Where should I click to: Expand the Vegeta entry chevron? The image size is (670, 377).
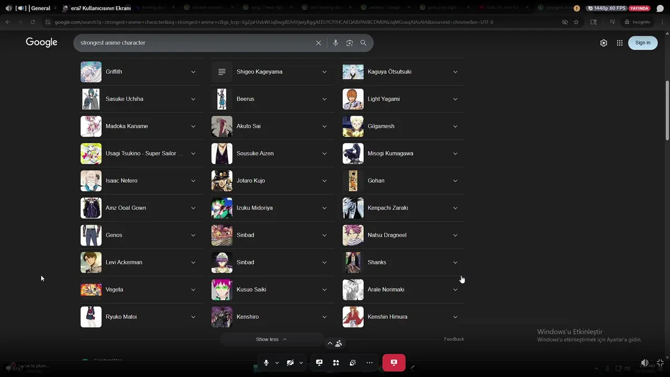(193, 290)
